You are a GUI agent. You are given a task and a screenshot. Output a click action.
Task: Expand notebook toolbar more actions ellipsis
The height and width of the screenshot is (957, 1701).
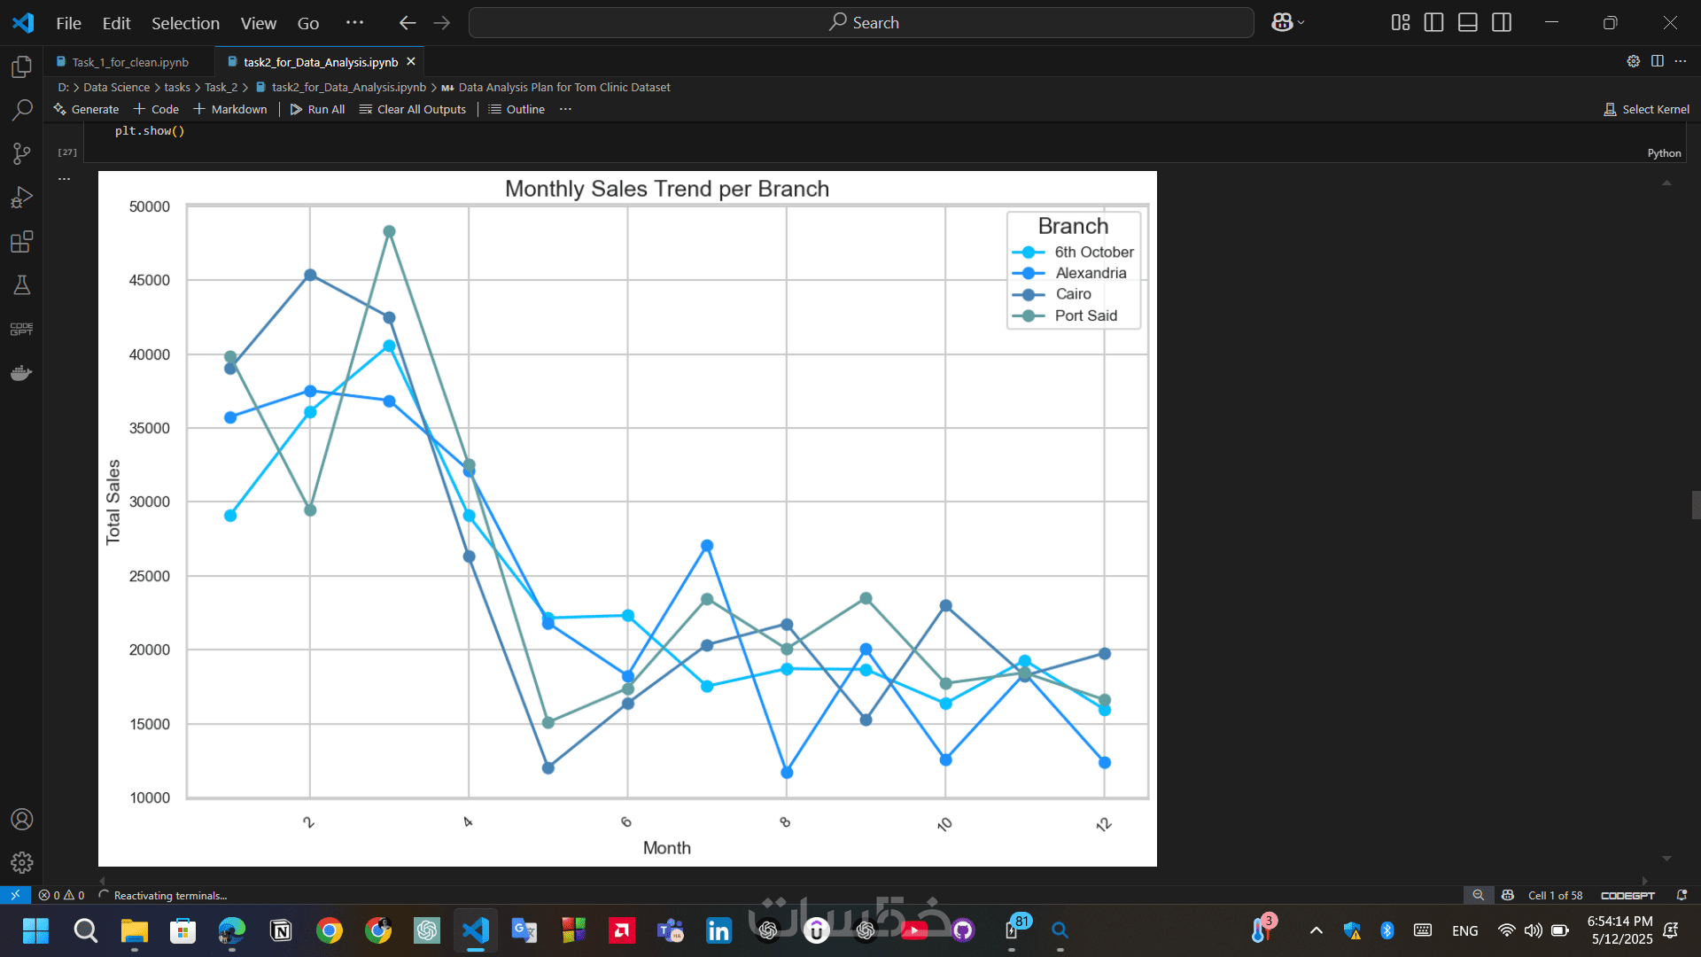tap(565, 109)
